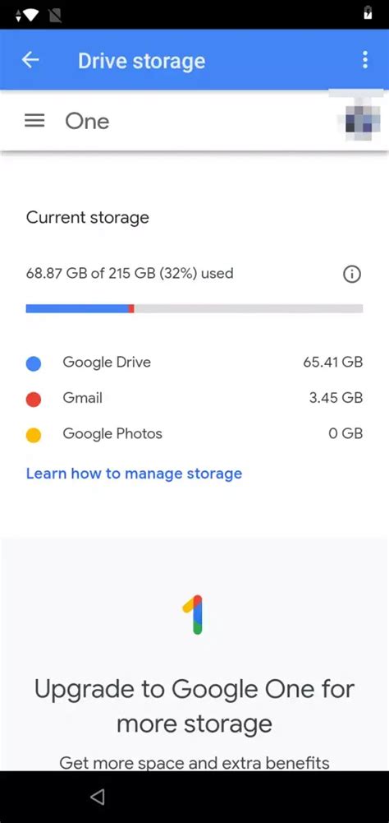Tap the pixelated account avatar
Screen dimensions: 389x823
click(x=362, y=120)
